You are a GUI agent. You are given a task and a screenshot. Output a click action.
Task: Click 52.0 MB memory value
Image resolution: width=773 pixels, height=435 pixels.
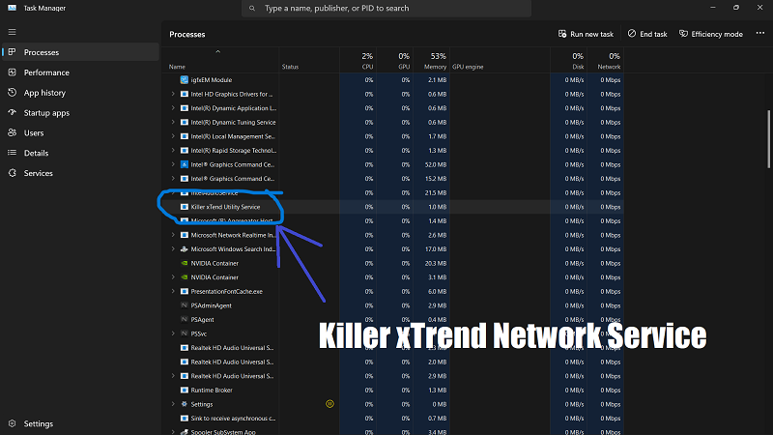[x=436, y=164]
